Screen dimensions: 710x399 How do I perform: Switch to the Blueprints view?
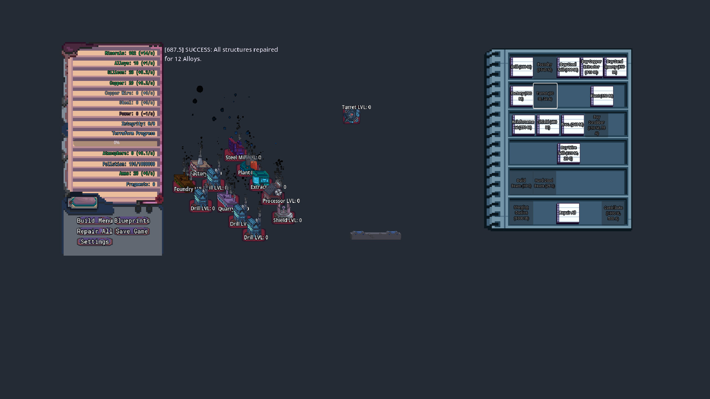(132, 221)
